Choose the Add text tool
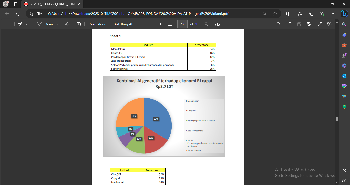The height and width of the screenshot is (185, 350). (79, 24)
